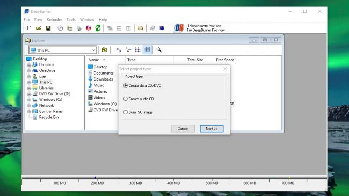The width and height of the screenshot is (349, 196).
Task: Open the This PC location dropdown
Action: tap(93, 50)
